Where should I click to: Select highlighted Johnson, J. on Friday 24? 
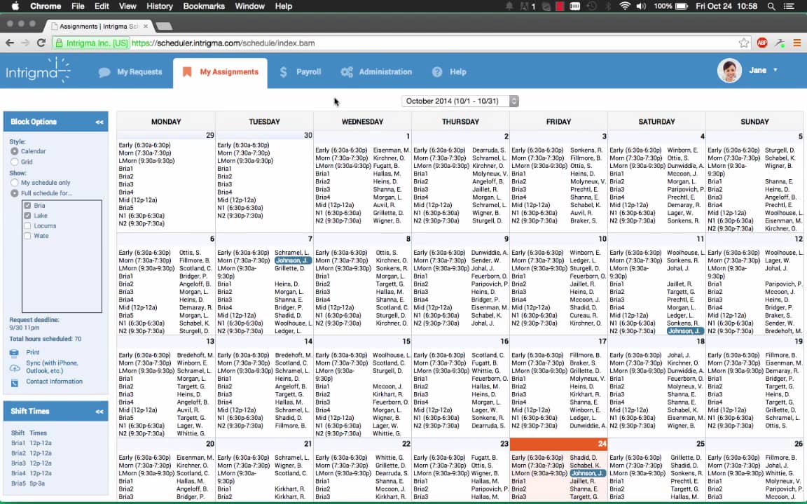tap(587, 473)
